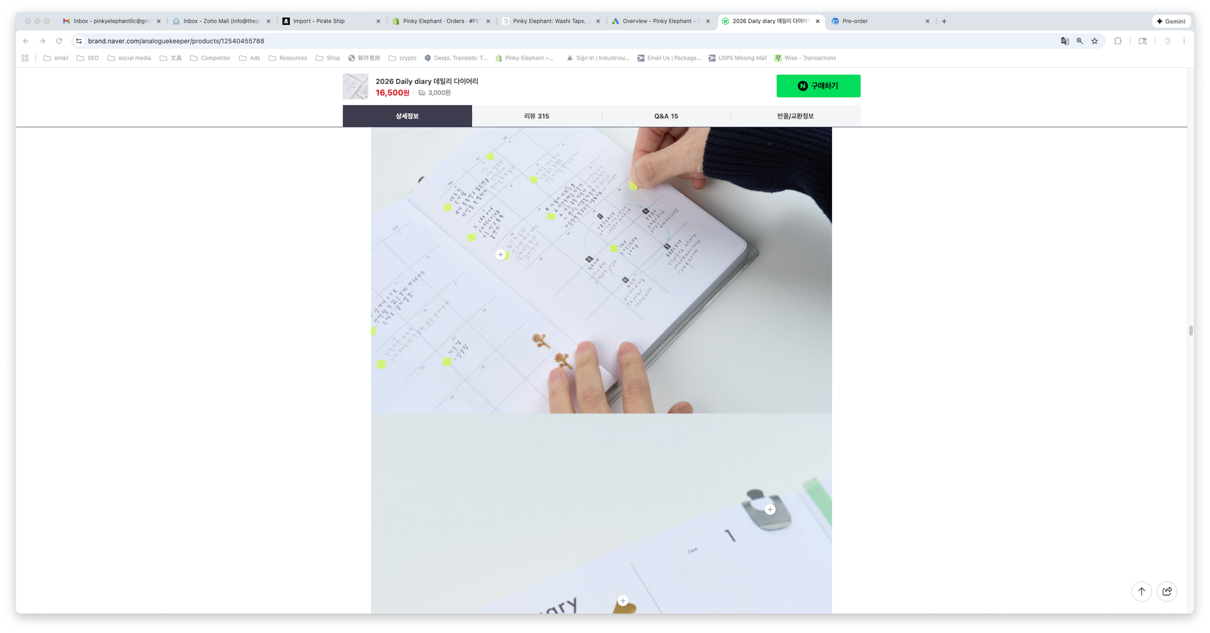Screen dimensions: 1210x633
Task: Reload the page
Action: tap(59, 41)
